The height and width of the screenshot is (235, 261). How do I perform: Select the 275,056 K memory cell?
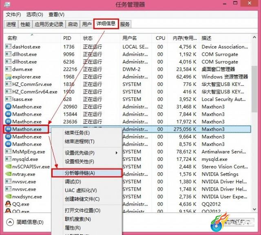(x=185, y=129)
